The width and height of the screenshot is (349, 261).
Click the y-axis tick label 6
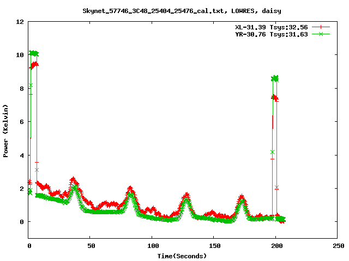(22, 122)
